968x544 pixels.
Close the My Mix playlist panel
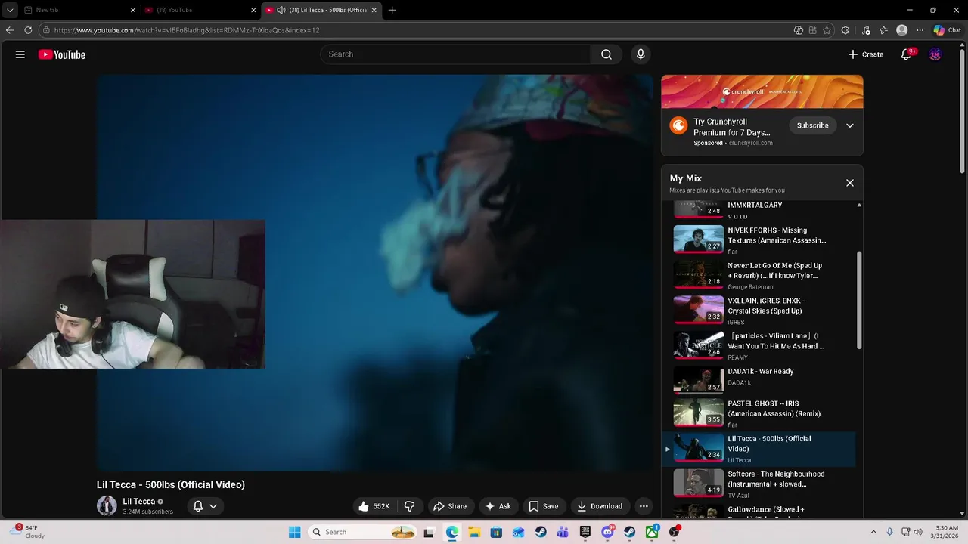tap(850, 183)
